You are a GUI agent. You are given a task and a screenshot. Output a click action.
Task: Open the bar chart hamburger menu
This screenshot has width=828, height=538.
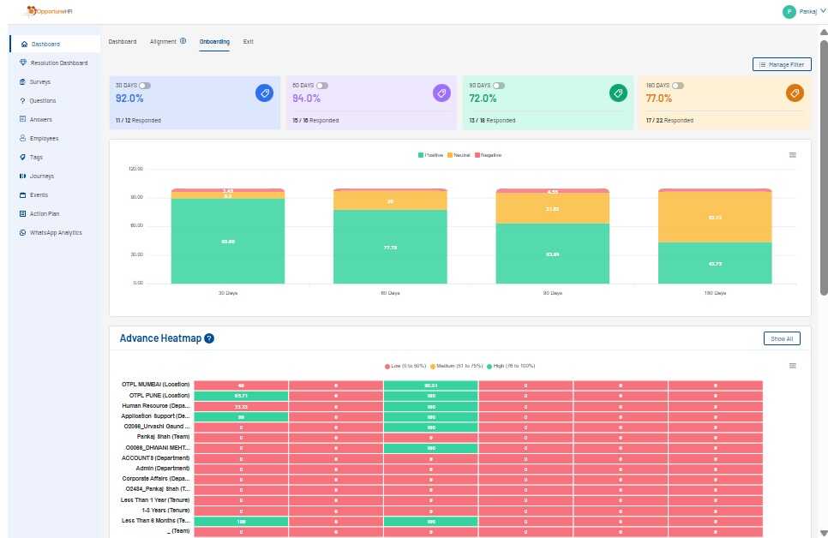tap(793, 155)
